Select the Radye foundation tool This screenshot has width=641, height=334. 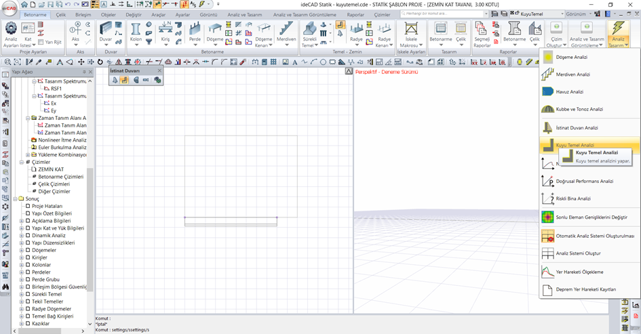point(357,29)
